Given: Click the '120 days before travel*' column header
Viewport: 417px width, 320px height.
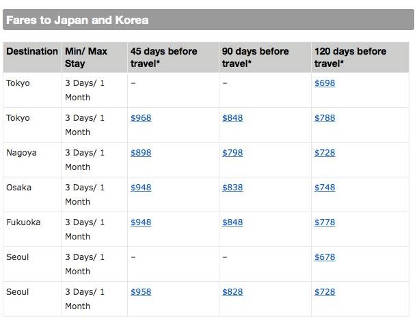Looking at the screenshot, I should coord(350,57).
